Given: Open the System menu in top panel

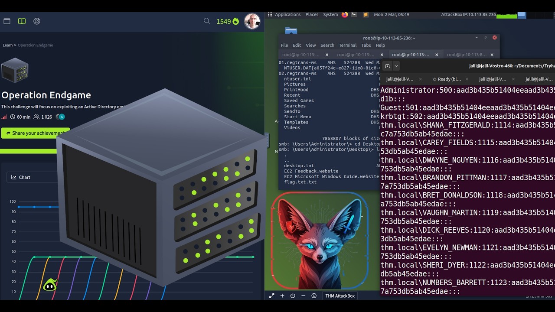Looking at the screenshot, I should (x=330, y=14).
